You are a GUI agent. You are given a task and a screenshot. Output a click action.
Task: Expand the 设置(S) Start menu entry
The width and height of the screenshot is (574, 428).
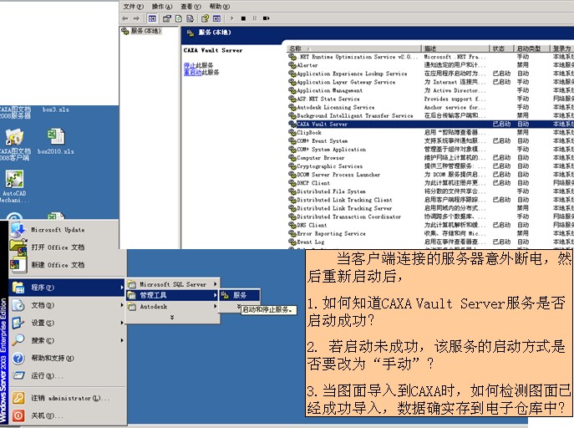coord(67,323)
